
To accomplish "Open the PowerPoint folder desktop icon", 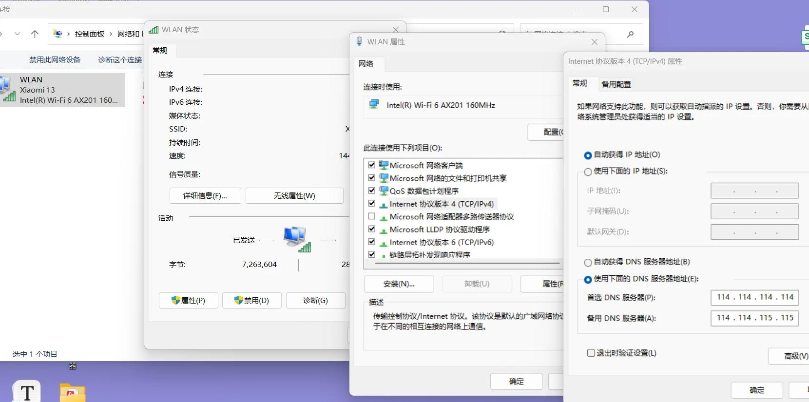I will (x=73, y=393).
